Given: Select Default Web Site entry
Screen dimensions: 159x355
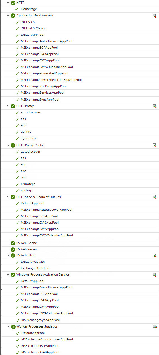Looking at the screenshot, I should pos(33,262).
